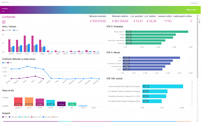
Task: Click the back arrow icon under Lombardia
Action: [4, 22]
